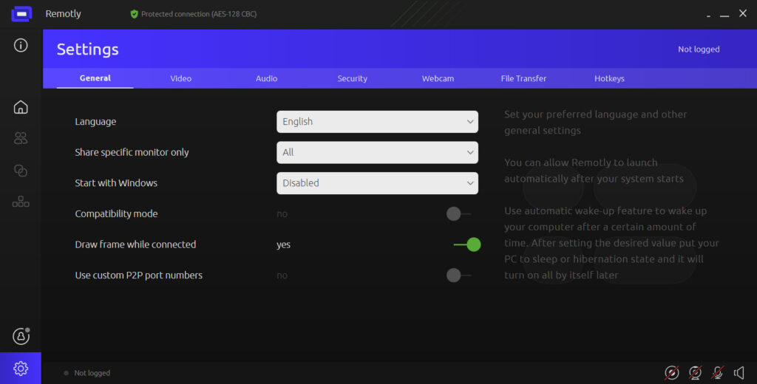Click the Remotly logo icon
The height and width of the screenshot is (384, 757).
click(x=21, y=14)
